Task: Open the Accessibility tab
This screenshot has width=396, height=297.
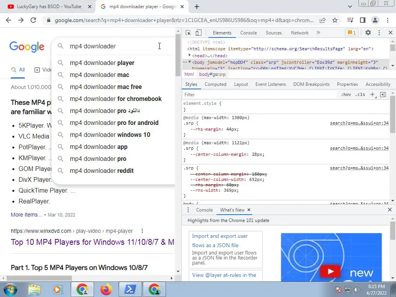Action: (378, 84)
